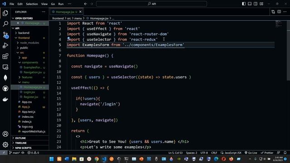This screenshot has width=290, height=163.
Task: Click the editor minimap
Action: pyautogui.click(x=279, y=24)
